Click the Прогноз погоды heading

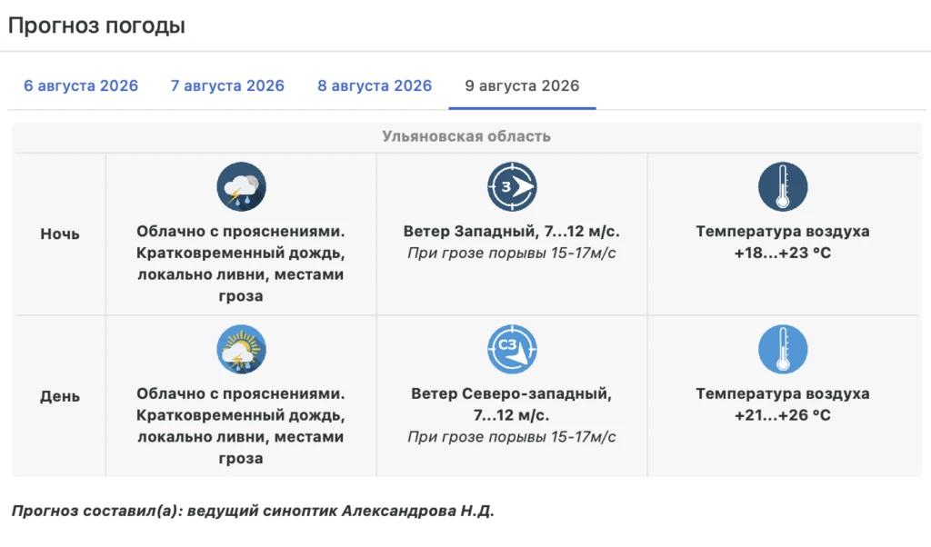[96, 25]
